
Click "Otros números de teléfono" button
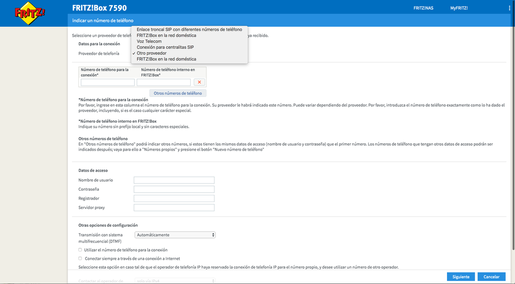178,93
